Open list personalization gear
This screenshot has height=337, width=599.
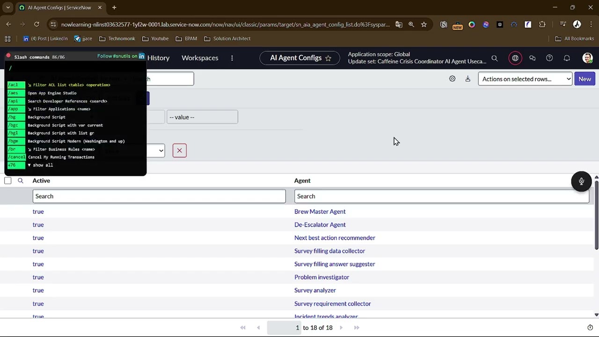click(452, 79)
